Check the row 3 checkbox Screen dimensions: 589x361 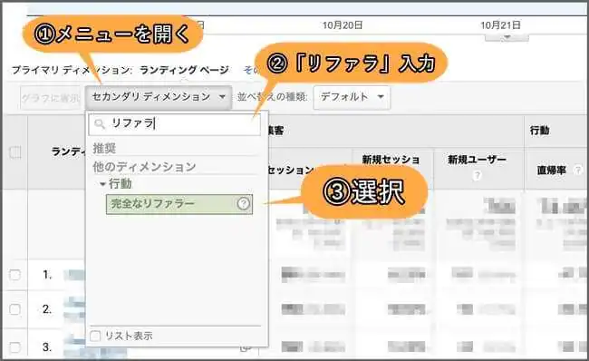click(x=15, y=346)
